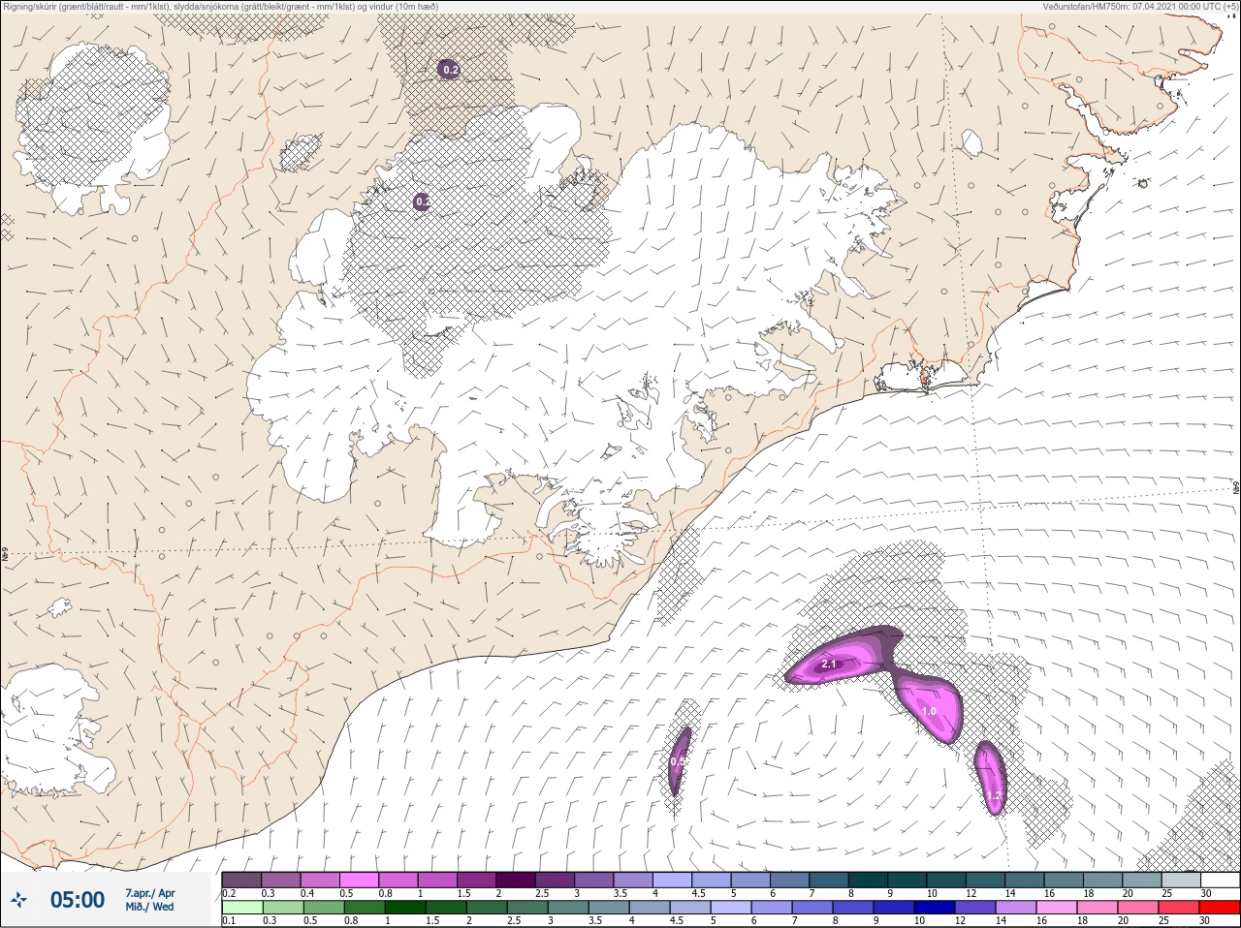Click the 1.2 precipitation value label
This screenshot has width=1241, height=928.
coord(994,795)
